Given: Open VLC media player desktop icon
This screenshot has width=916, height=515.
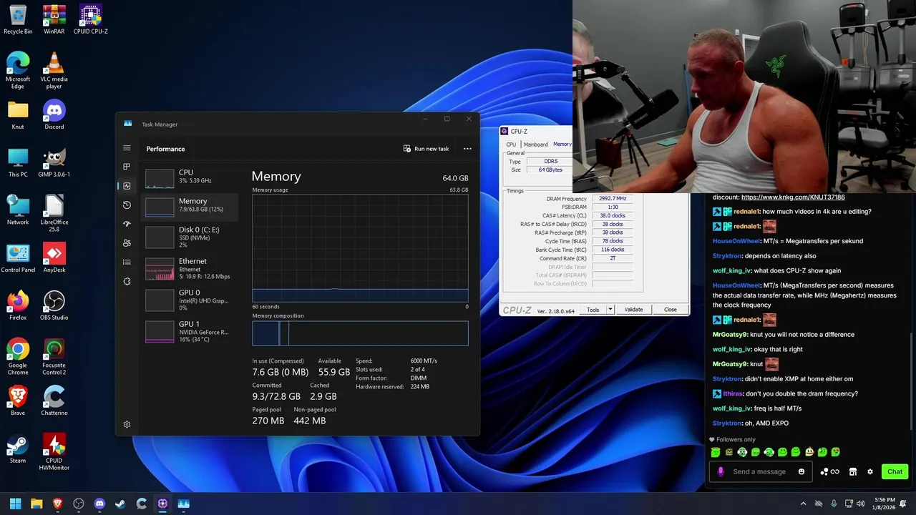Looking at the screenshot, I should (54, 70).
